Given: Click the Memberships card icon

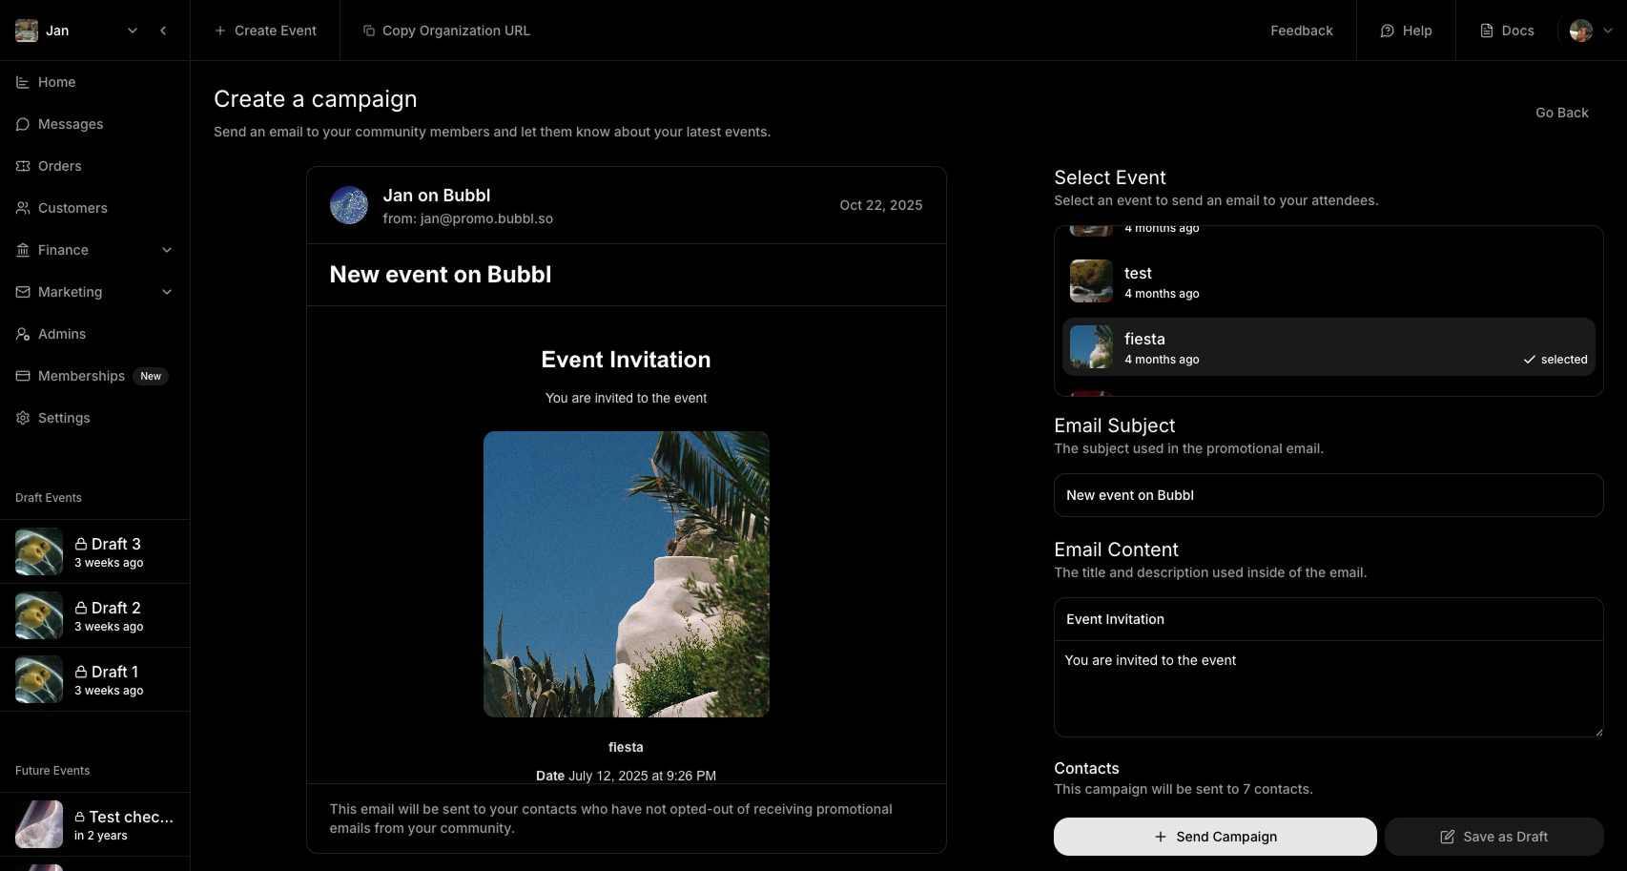Looking at the screenshot, I should click(23, 376).
